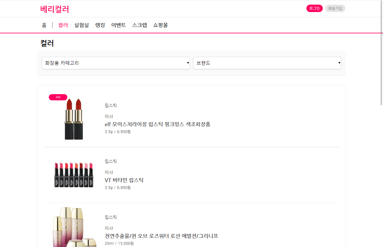The image size is (383, 247).
Task: Open the 실험실 menu item
Action: click(x=82, y=25)
